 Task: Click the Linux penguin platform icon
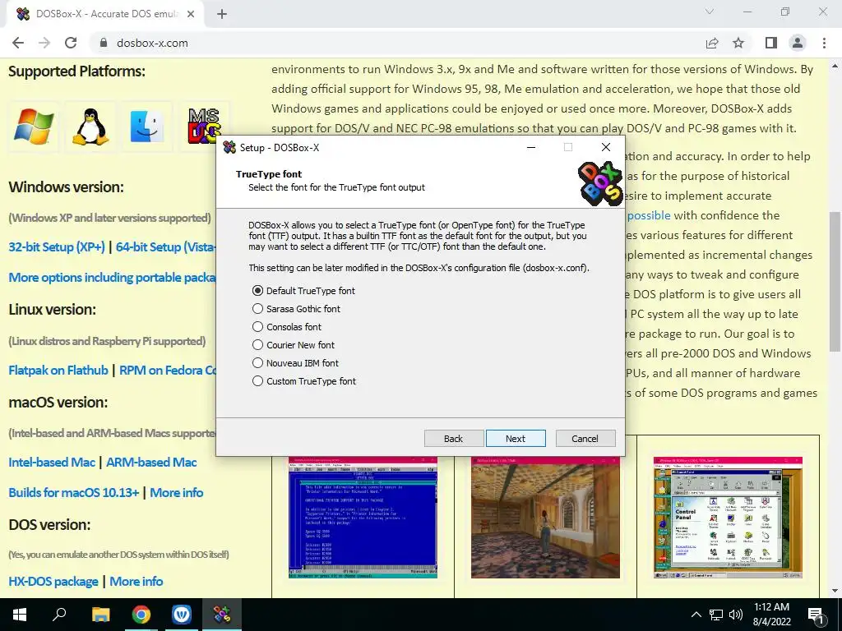[x=90, y=127]
